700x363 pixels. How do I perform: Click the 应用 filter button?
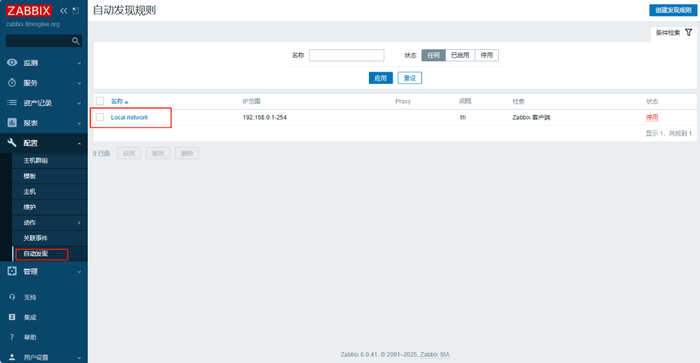click(x=380, y=78)
